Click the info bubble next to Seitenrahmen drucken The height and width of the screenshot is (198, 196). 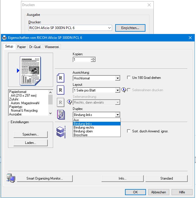tap(124, 90)
